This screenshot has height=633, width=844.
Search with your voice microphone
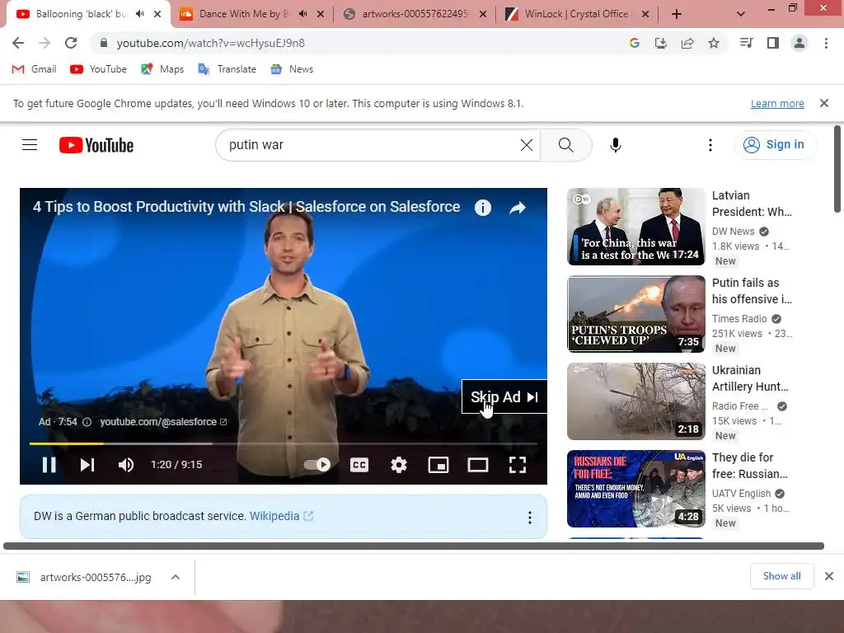(x=615, y=145)
